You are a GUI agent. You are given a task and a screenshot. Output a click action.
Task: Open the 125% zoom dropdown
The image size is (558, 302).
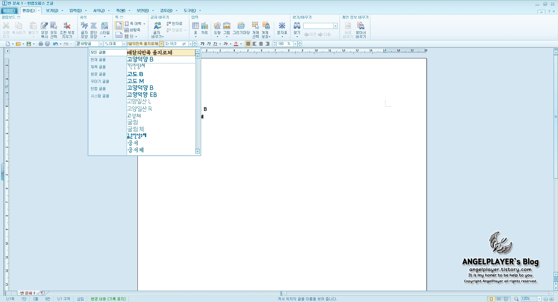point(539,299)
